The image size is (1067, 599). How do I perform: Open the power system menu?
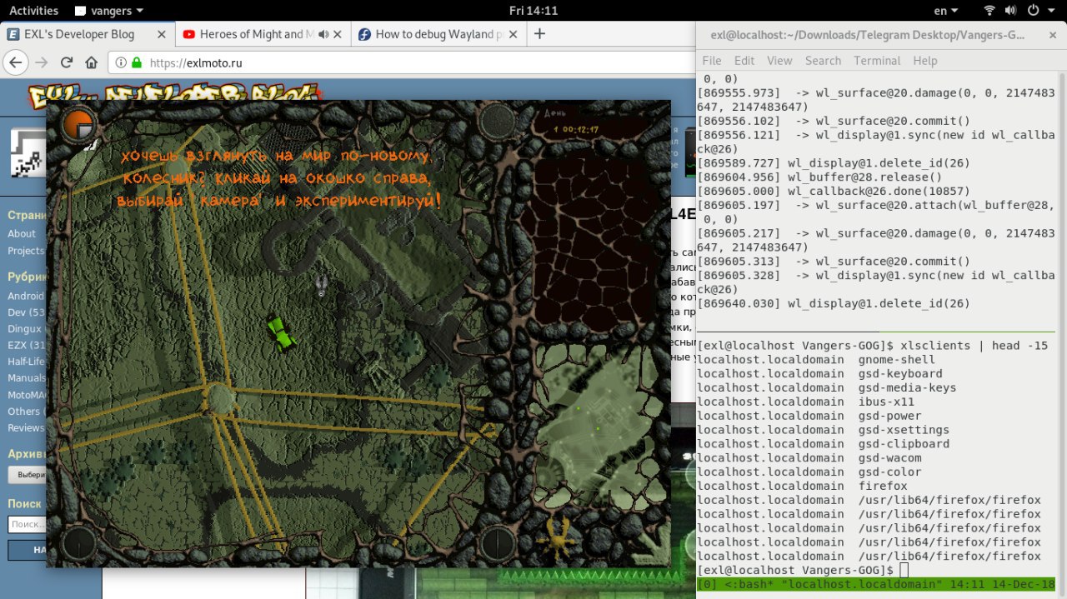click(1039, 11)
